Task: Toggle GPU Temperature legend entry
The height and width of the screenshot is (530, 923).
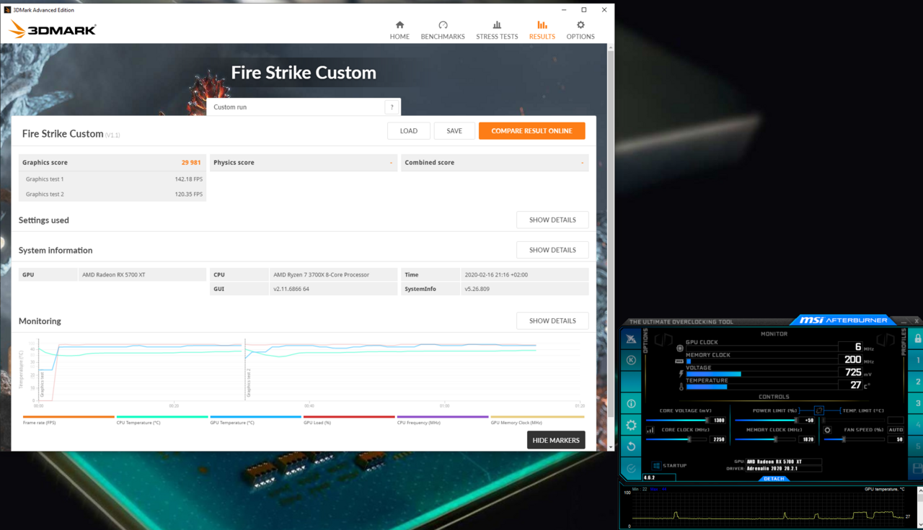Action: pyautogui.click(x=255, y=420)
